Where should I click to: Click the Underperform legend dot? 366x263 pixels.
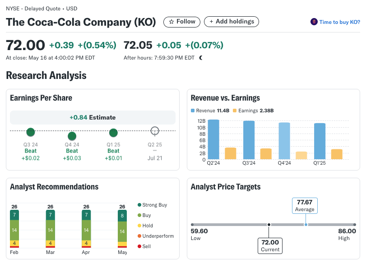tap(139, 236)
